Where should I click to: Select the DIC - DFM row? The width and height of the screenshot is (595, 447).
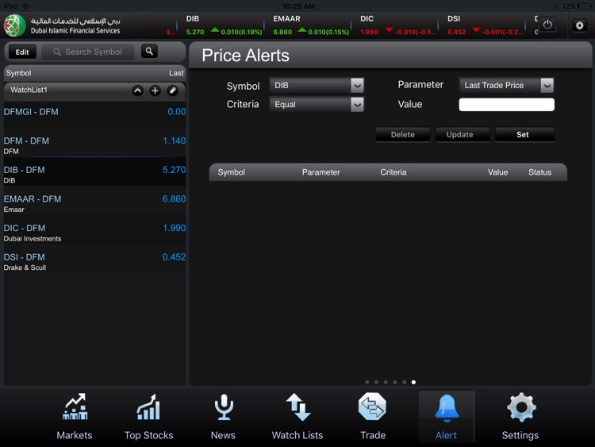(x=94, y=231)
